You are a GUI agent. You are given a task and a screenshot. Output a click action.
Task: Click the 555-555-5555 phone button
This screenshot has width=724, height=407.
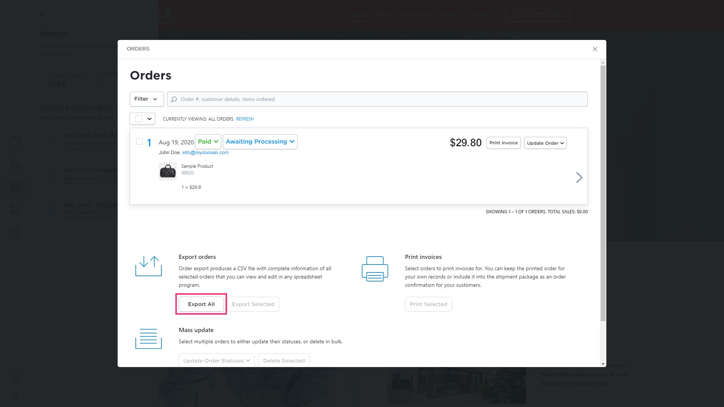(x=538, y=15)
